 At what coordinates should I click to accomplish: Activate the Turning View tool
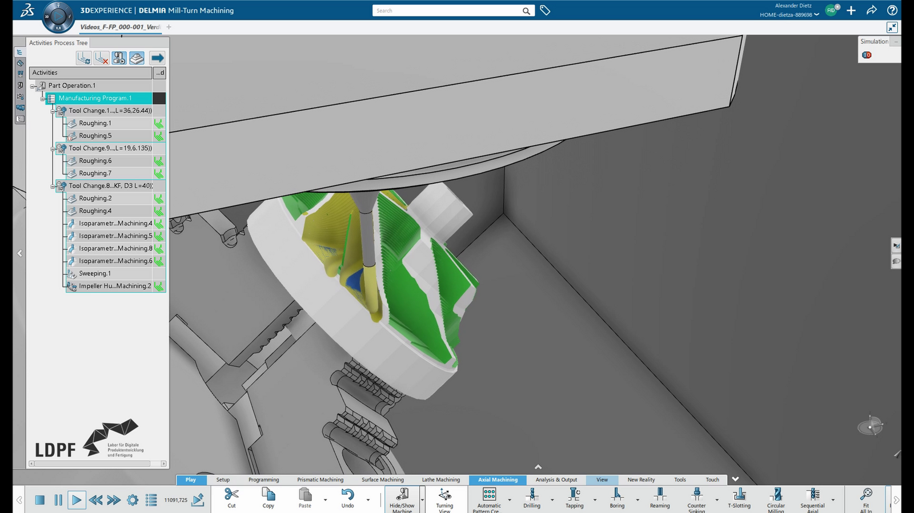pos(444,499)
